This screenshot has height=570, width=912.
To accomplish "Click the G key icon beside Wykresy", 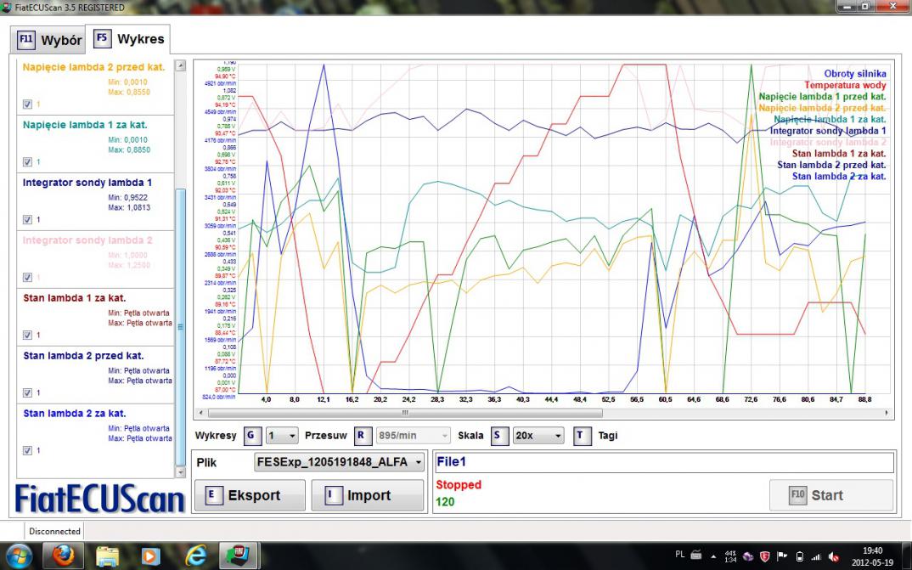I will point(251,435).
